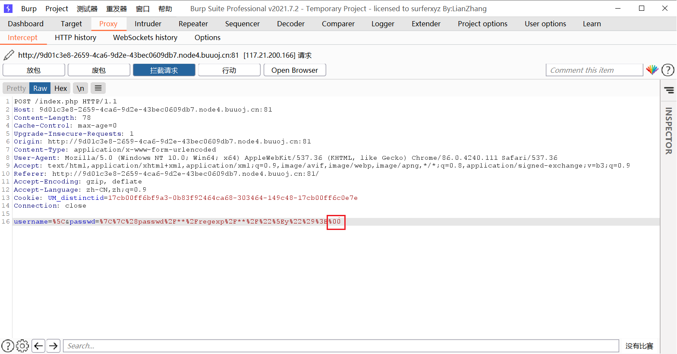Screen dimensions: 677x354
Task: Click the pencil edit target icon
Action: coord(9,55)
